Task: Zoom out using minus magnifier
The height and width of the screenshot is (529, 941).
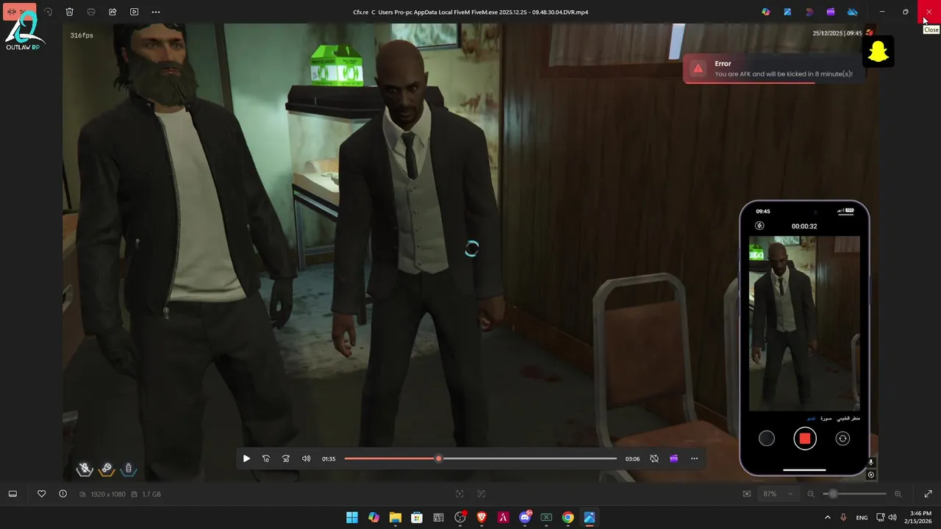Action: point(811,494)
